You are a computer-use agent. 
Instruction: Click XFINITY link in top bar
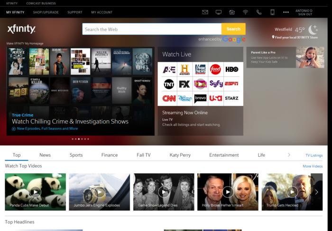[12, 3]
